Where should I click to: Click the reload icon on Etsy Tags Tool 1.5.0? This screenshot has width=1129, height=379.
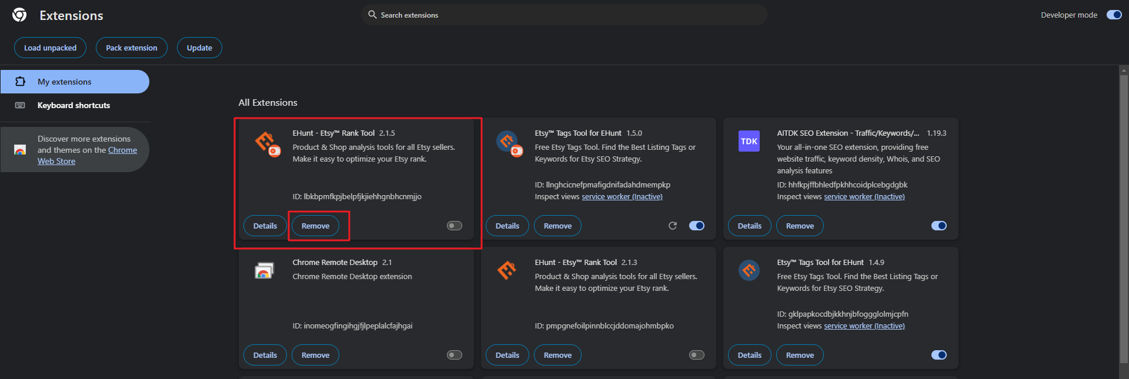(x=673, y=226)
